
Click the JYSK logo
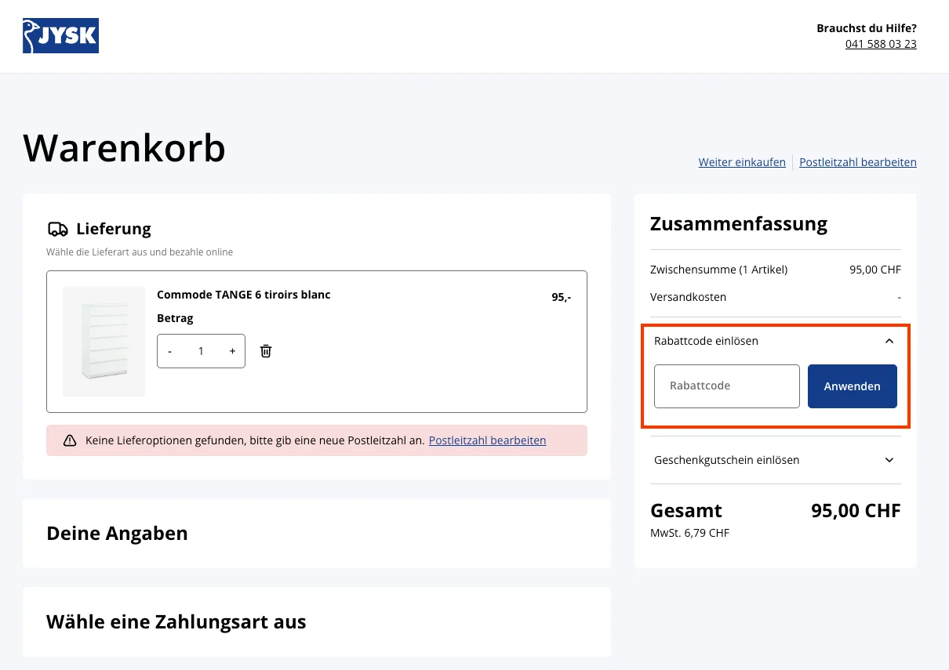pos(60,35)
